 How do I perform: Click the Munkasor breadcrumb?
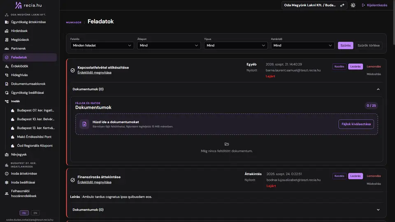(74, 22)
